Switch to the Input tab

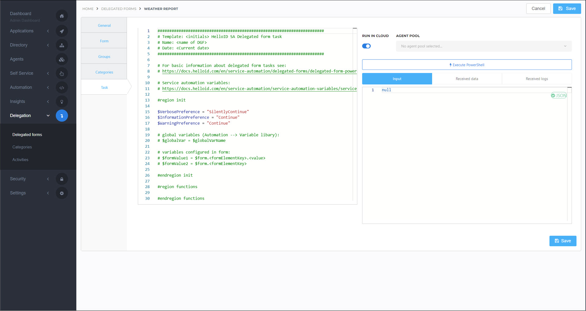(397, 79)
